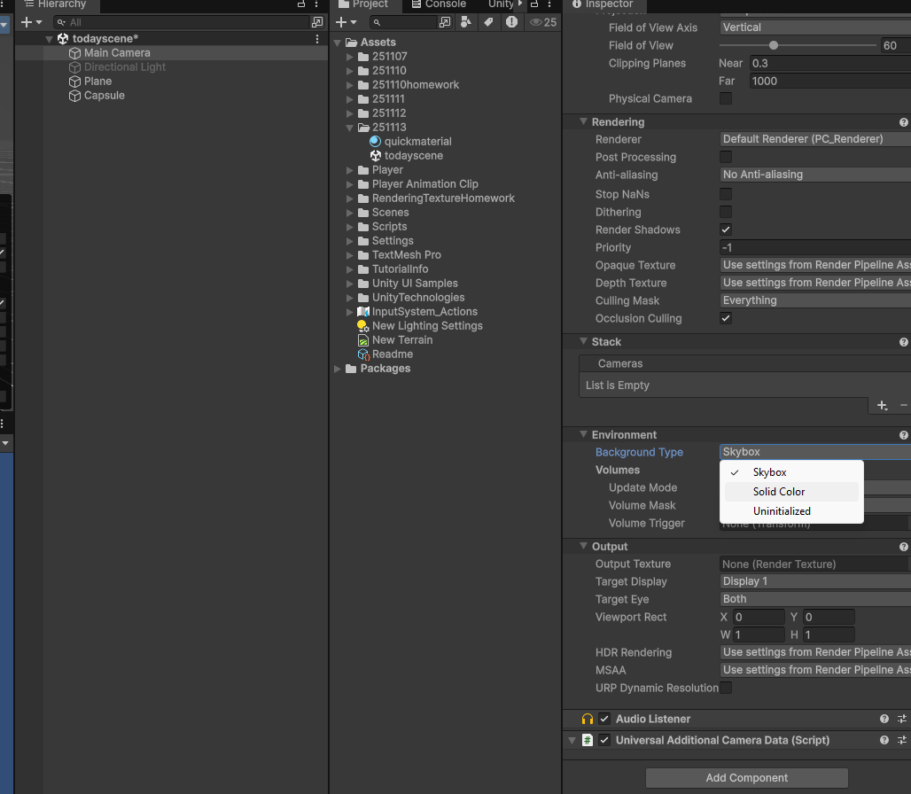Image resolution: width=911 pixels, height=794 pixels.
Task: Switch to the Project tab
Action: coord(363,4)
